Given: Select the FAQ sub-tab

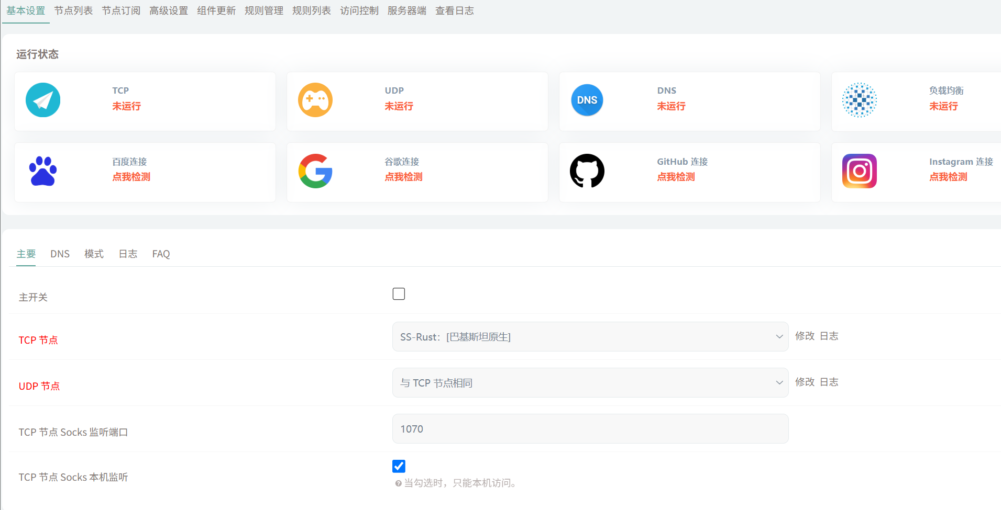Looking at the screenshot, I should click(161, 254).
